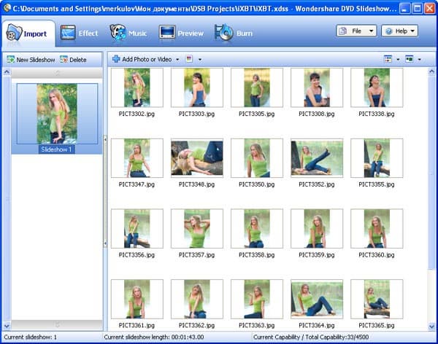The height and width of the screenshot is (344, 438).
Task: Select photo PICT3308.jpg thumbnail
Action: [x=317, y=87]
